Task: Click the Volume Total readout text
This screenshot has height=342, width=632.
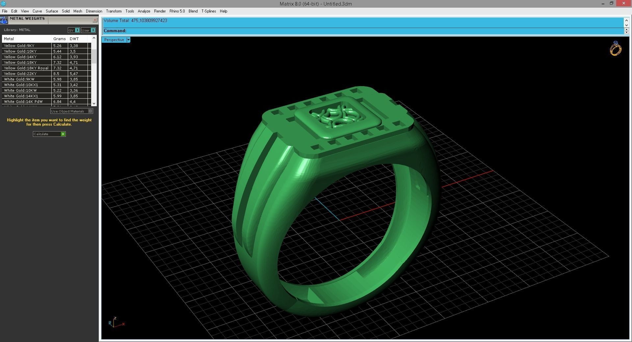Action: [135, 21]
